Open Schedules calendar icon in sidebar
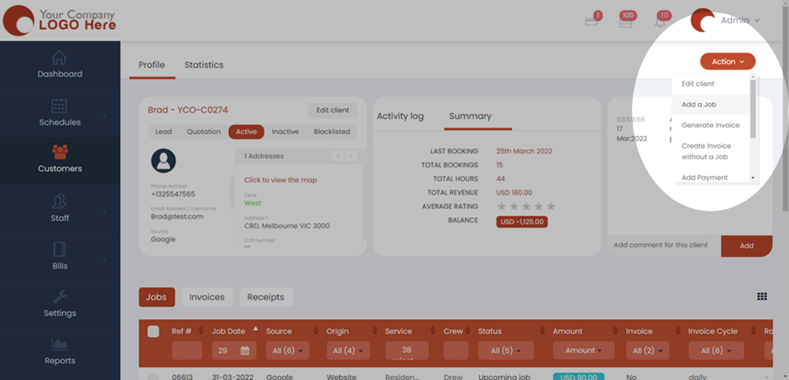Image resolution: width=789 pixels, height=380 pixels. 59,106
